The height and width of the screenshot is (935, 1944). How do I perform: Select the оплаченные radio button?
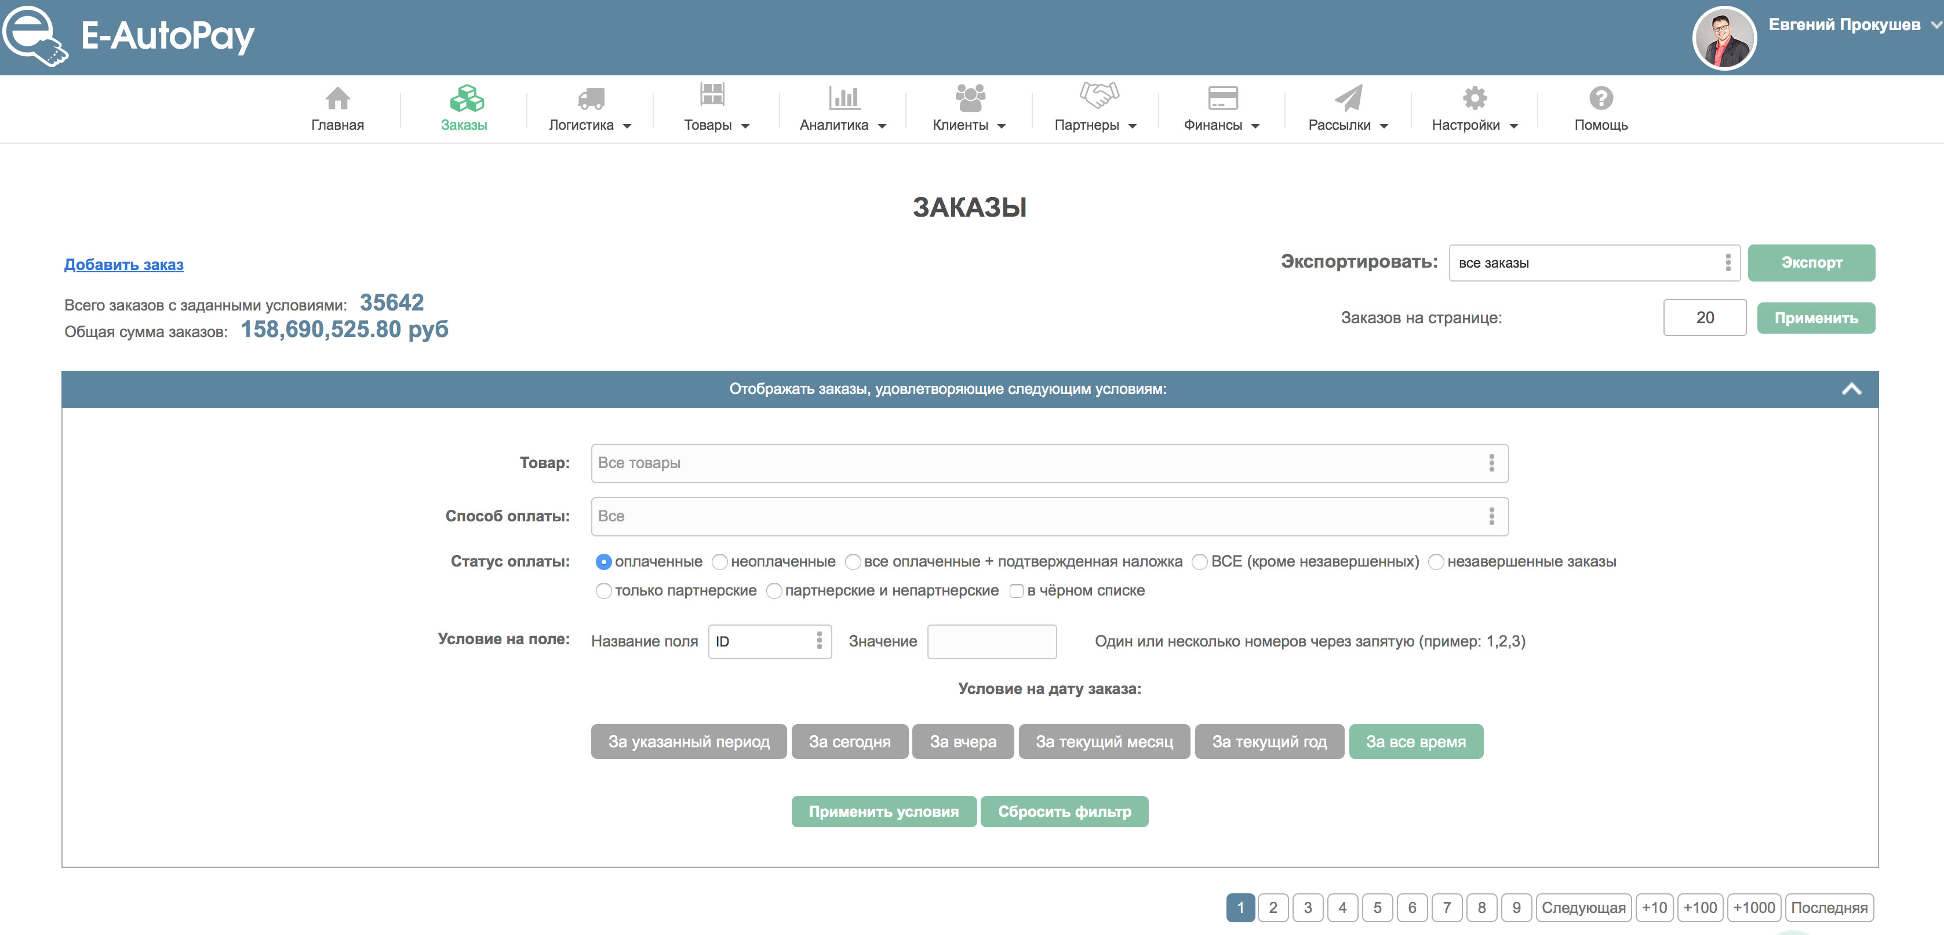603,562
